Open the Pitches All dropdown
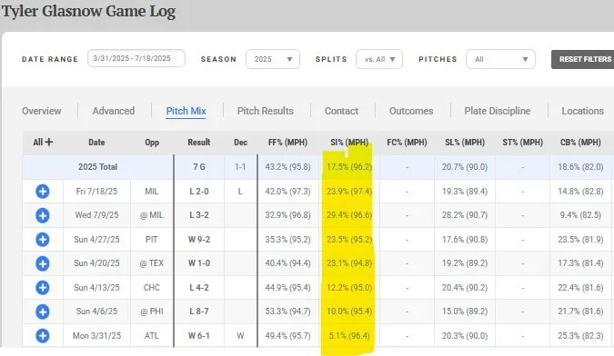614x356 pixels. (500, 59)
